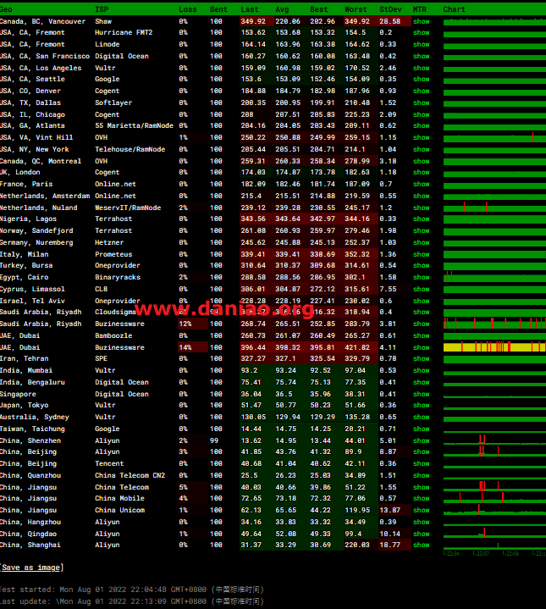
Task: Click the Last column header
Action: [250, 9]
